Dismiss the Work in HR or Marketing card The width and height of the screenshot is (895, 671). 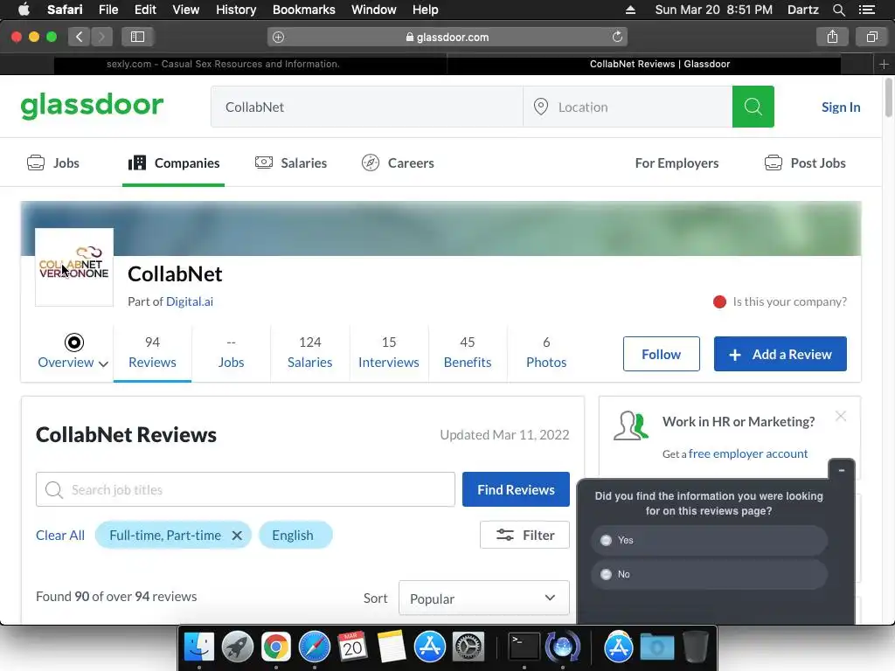pos(841,416)
